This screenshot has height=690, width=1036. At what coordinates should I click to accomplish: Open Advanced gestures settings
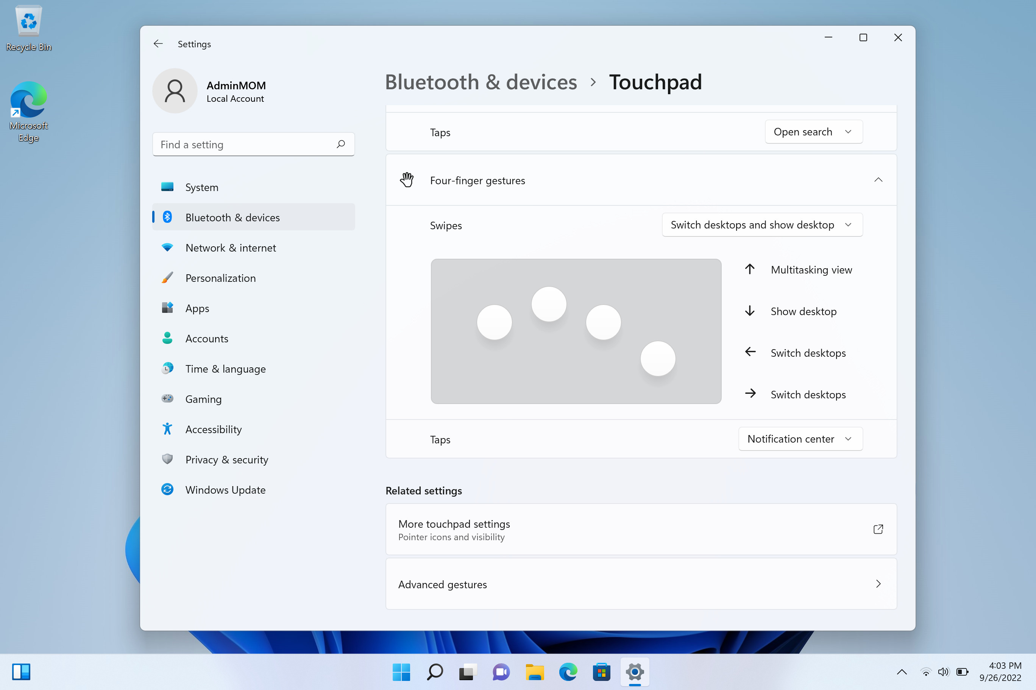tap(641, 584)
